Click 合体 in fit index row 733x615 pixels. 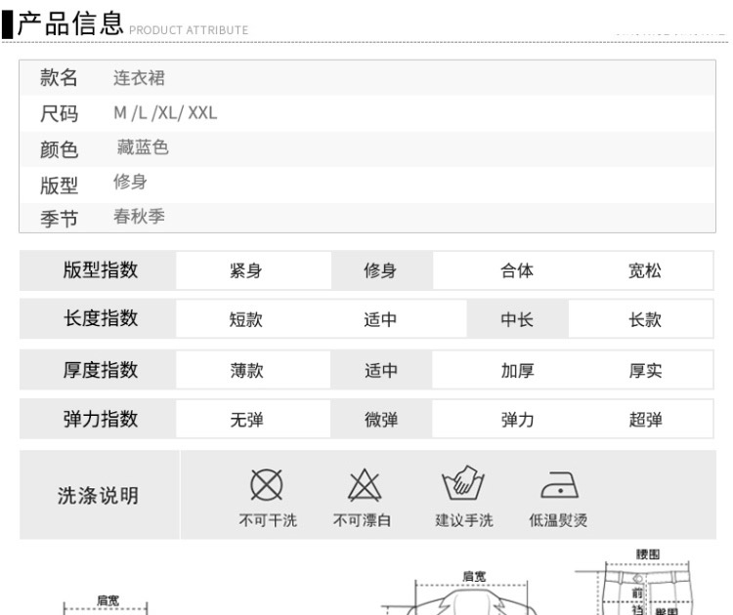pos(517,270)
